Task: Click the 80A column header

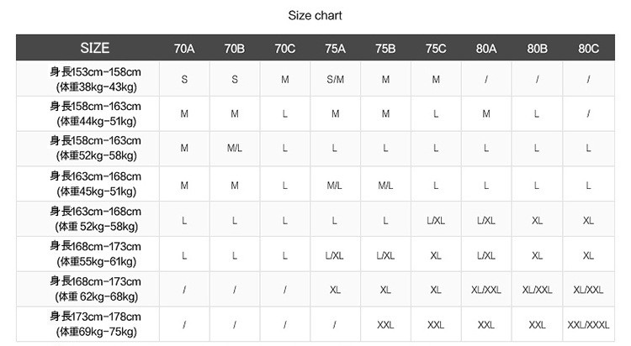Action: coord(486,49)
